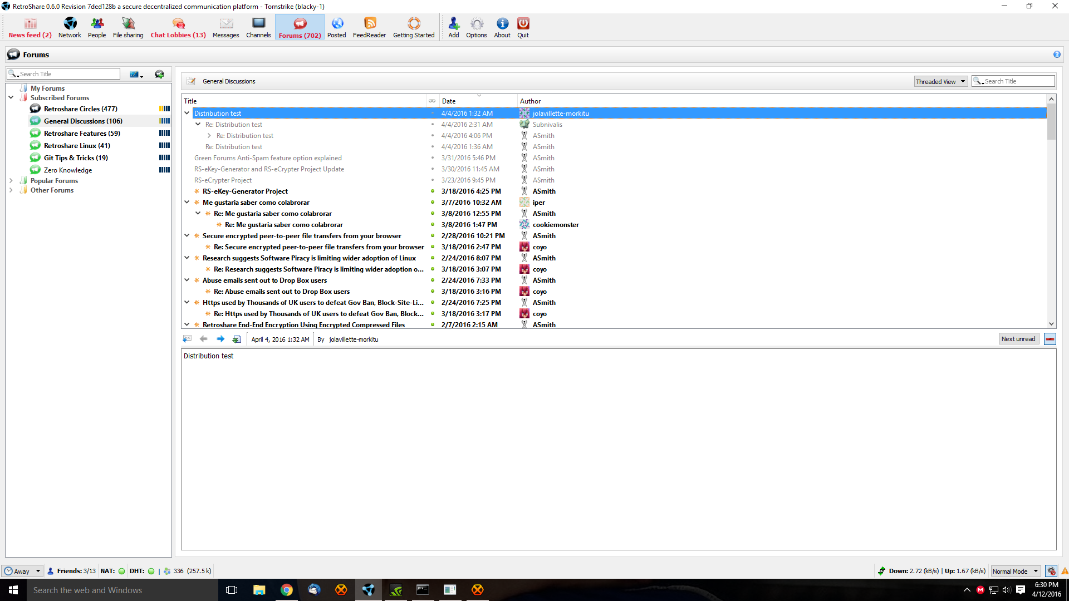Click the Windows Start button
The height and width of the screenshot is (601, 1069).
(13, 590)
